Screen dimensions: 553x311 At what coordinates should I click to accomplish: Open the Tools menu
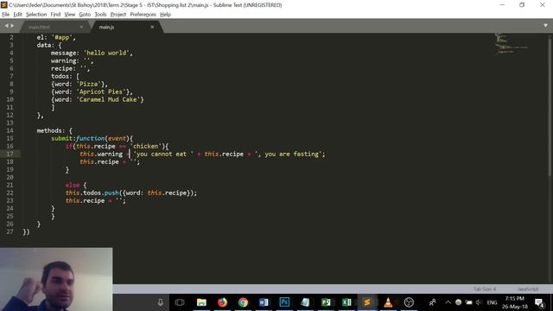tap(100, 15)
